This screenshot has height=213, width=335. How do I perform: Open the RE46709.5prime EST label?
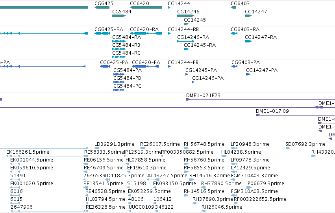pyautogui.click(x=104, y=168)
